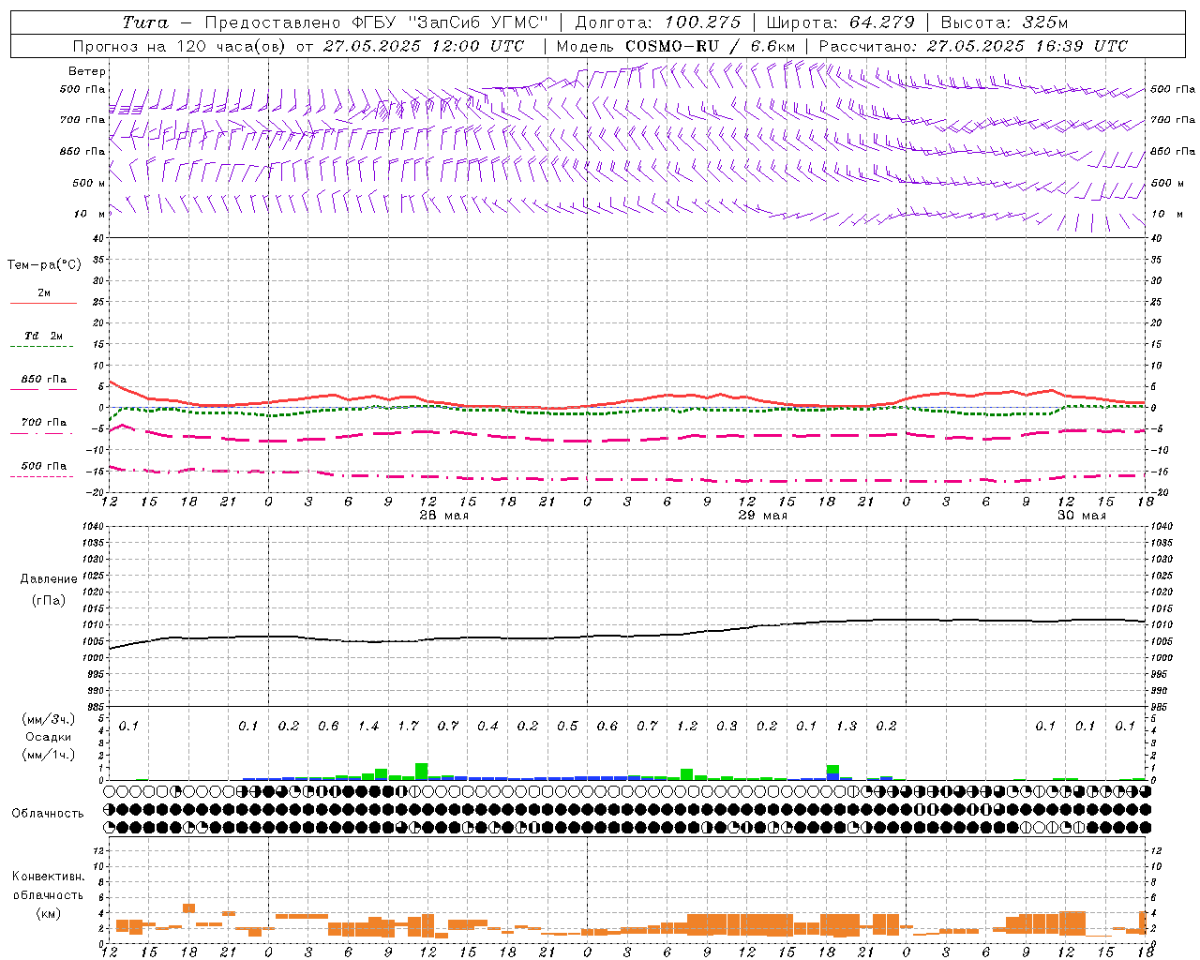
Task: Click the "700 гПа" temperature legend entry
Action: pyautogui.click(x=43, y=423)
